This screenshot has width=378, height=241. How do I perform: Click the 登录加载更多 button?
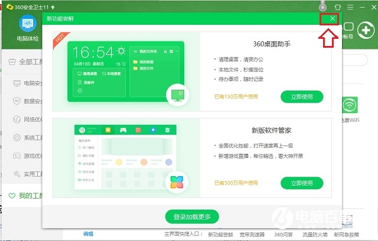(192, 217)
